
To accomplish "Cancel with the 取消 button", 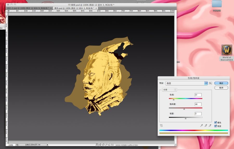I will [221, 88].
